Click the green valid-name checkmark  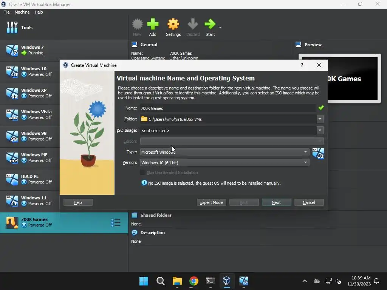tap(321, 108)
